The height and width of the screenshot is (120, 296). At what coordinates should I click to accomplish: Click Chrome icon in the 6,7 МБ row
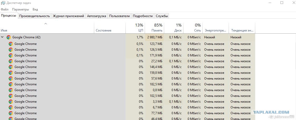[11, 107]
